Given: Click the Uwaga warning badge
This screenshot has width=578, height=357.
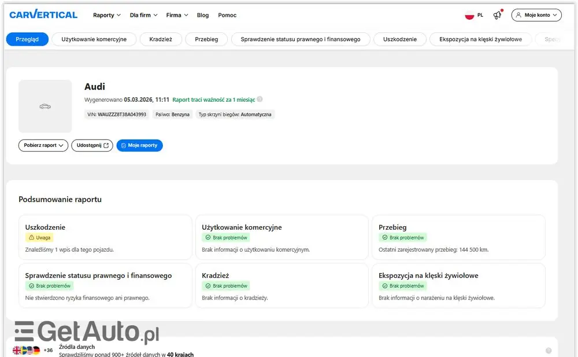Looking at the screenshot, I should (x=39, y=238).
